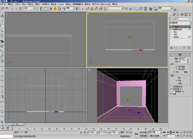Create a reactor Rigid Body Collection

point(2,16)
